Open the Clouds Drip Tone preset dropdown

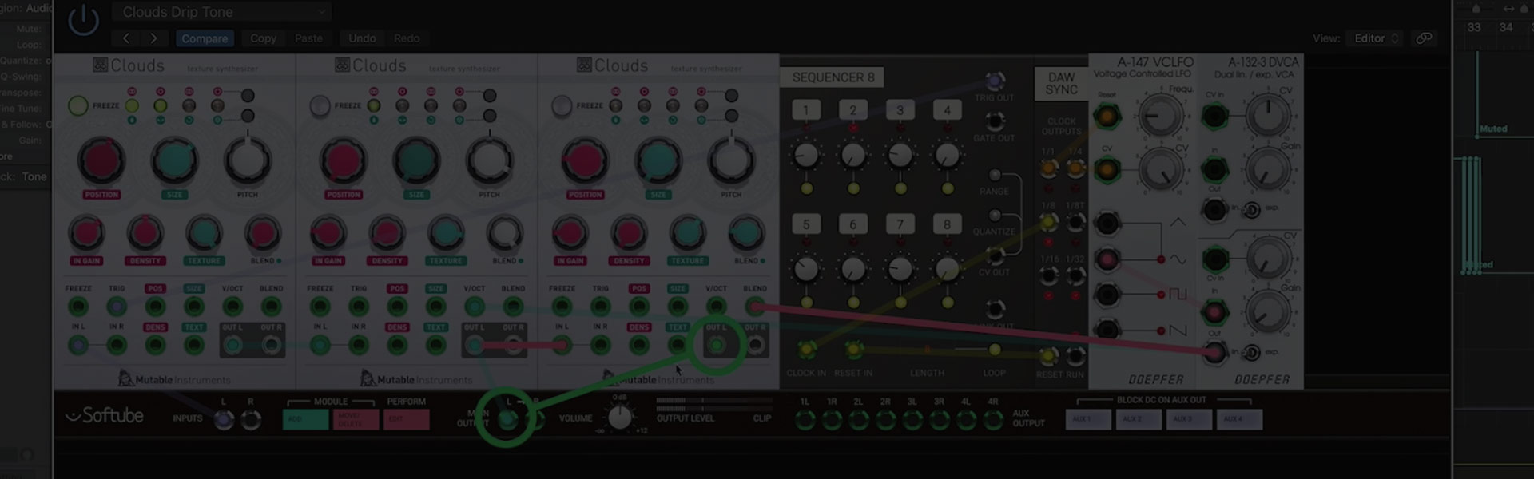221,12
